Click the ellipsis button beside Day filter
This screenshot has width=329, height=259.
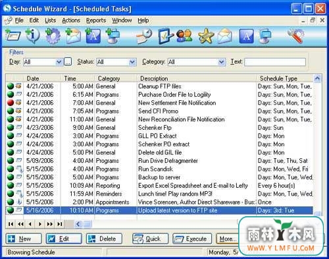(68, 62)
